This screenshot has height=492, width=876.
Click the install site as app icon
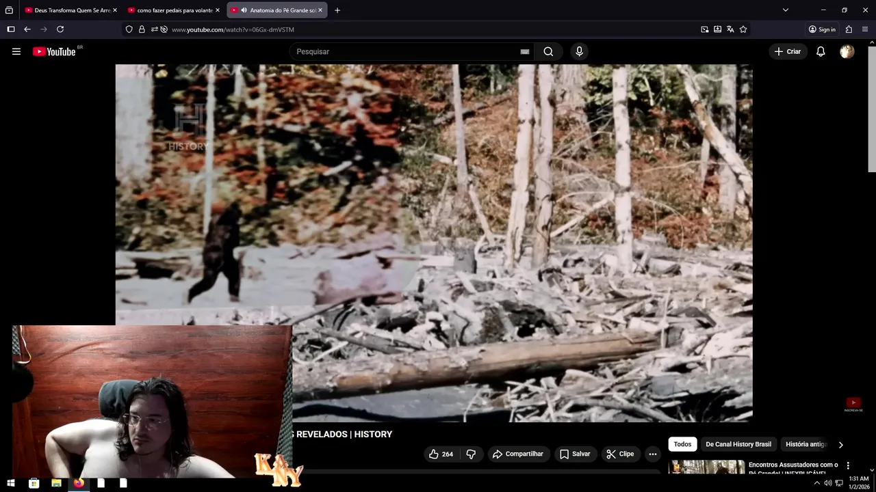click(717, 29)
